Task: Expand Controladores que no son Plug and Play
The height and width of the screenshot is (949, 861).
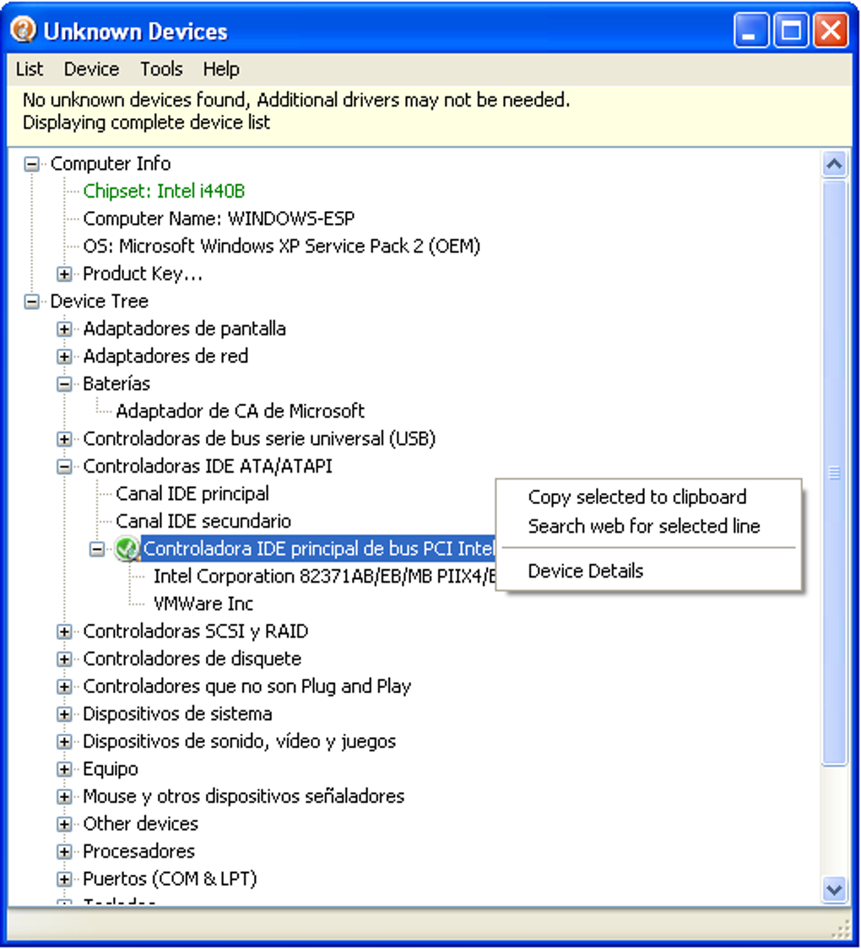Action: [64, 687]
